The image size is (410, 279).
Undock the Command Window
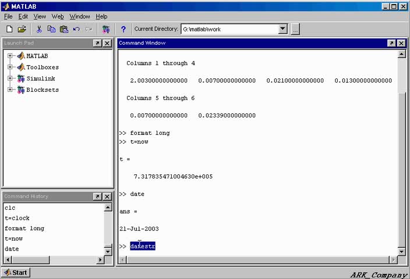click(x=391, y=43)
